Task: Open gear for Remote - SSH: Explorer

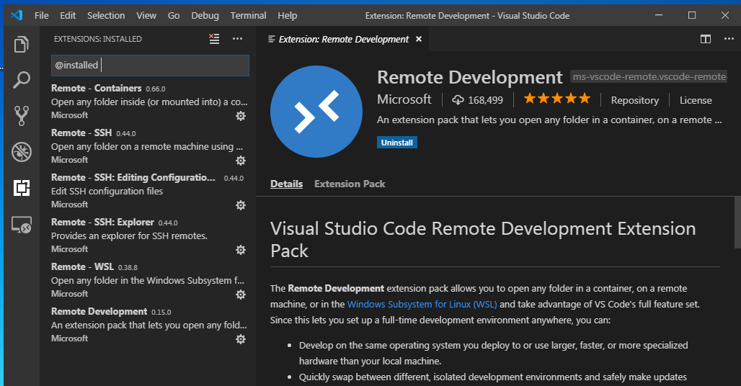Action: [x=241, y=250]
